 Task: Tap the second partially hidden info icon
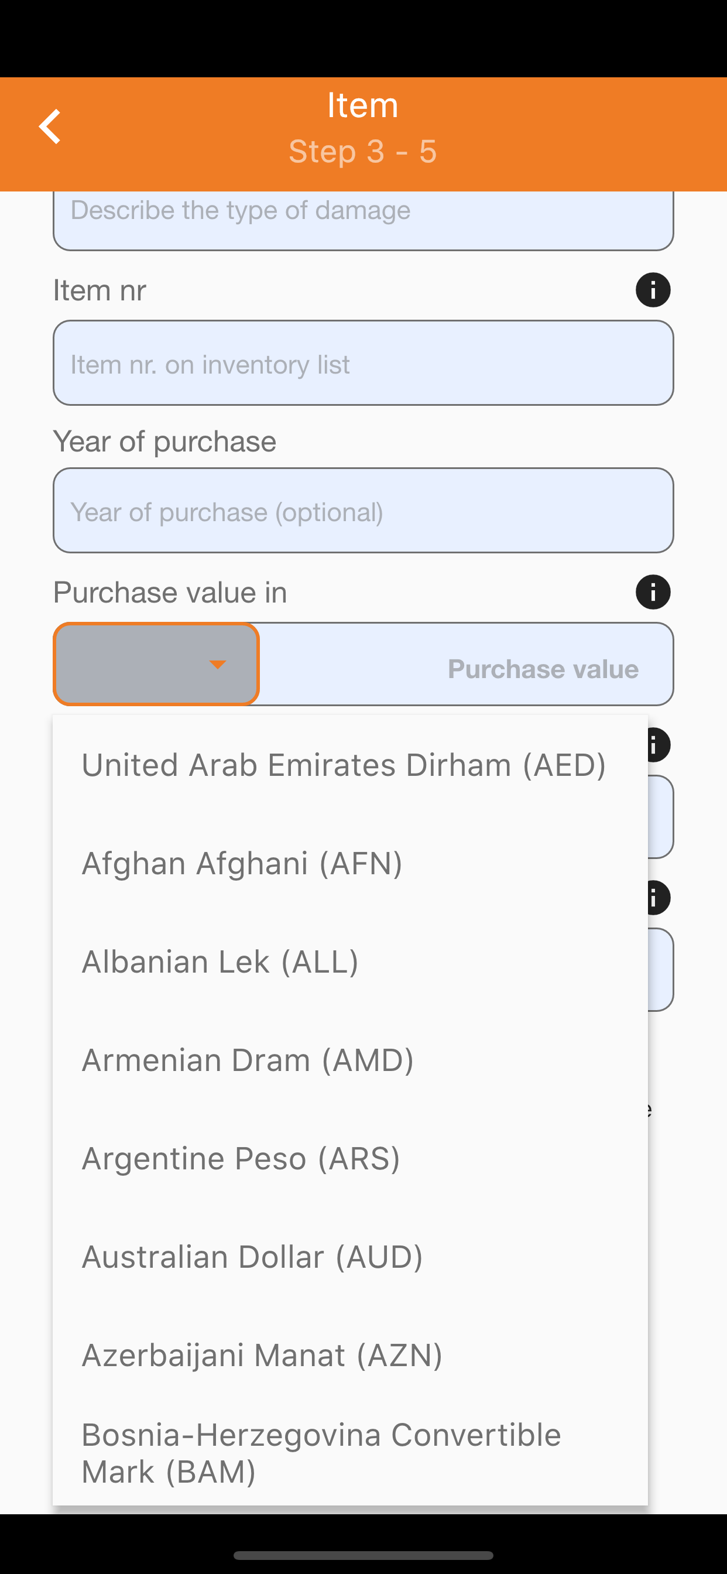tap(659, 898)
